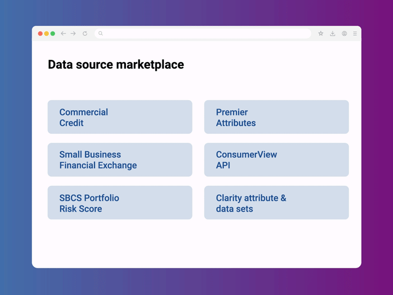Open the browser downloads icon
Image resolution: width=393 pixels, height=295 pixels.
point(333,34)
